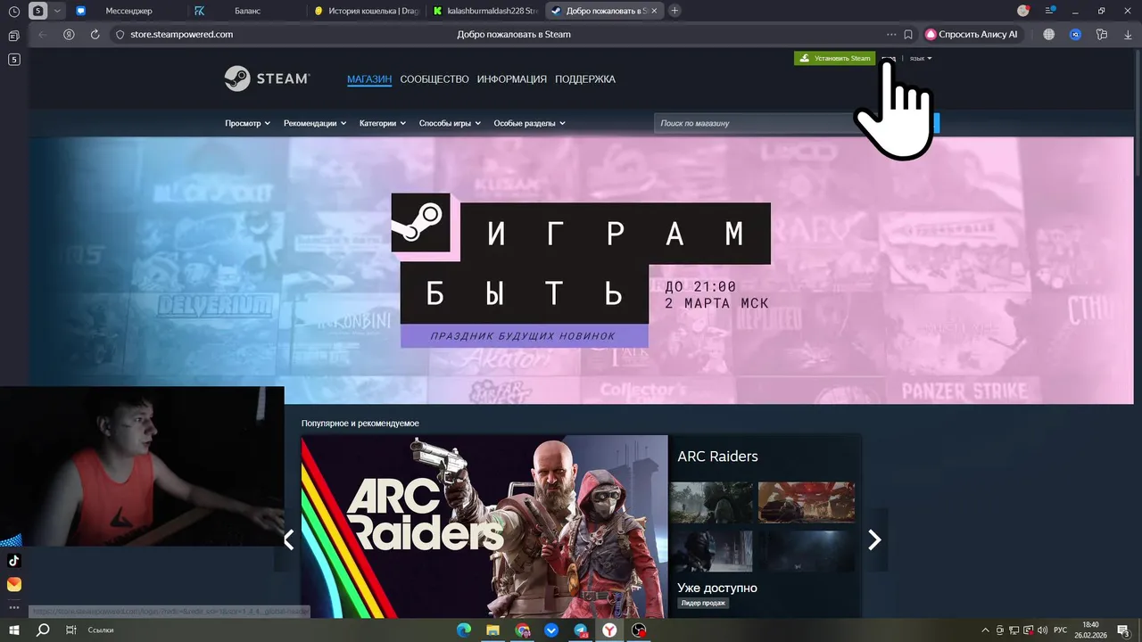Open the ИГРАМ БЫТЬ festival banner

pyautogui.click(x=582, y=270)
